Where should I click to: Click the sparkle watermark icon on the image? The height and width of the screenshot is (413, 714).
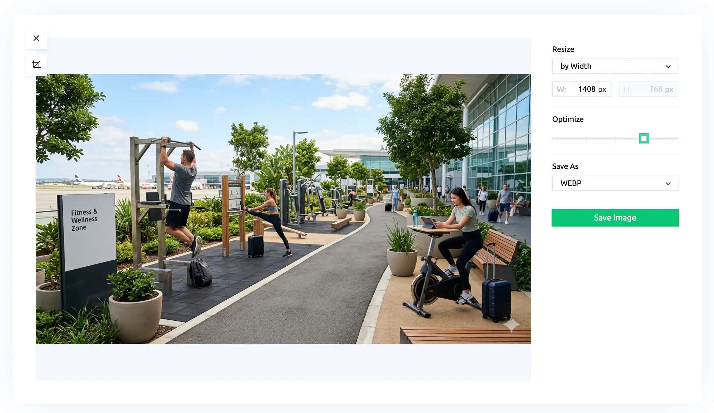[x=511, y=324]
